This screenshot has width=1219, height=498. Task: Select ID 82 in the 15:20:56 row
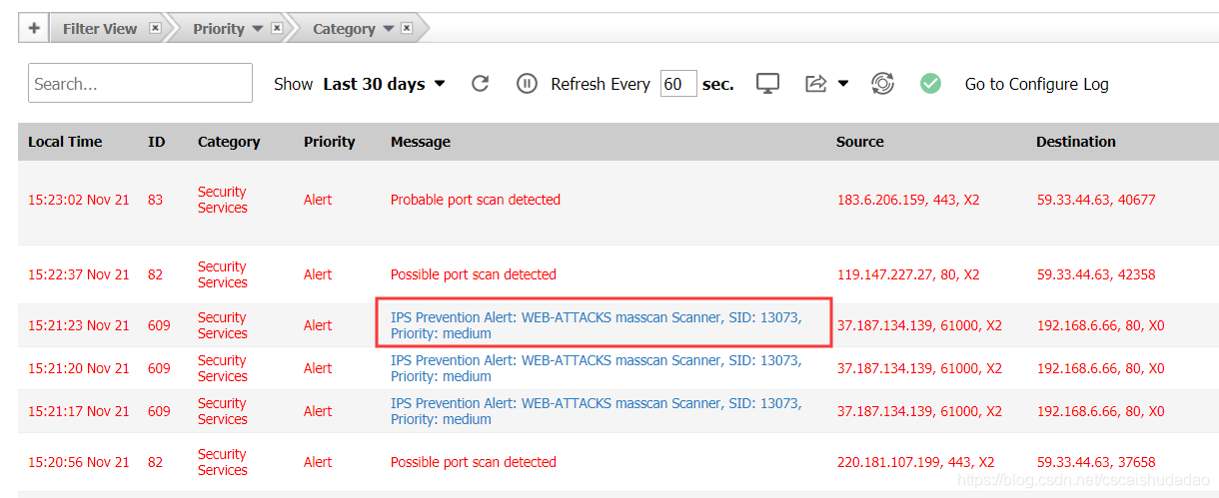pyautogui.click(x=155, y=462)
